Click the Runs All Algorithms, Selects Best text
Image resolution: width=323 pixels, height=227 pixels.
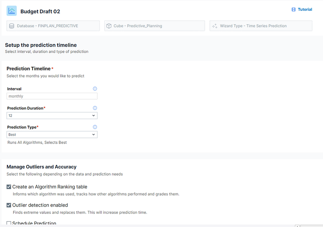click(37, 143)
